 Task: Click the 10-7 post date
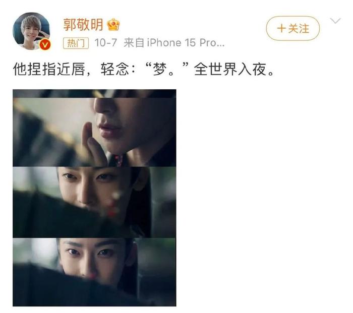(x=105, y=43)
